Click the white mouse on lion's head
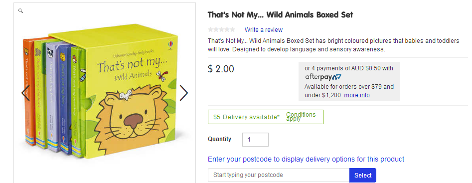The image size is (472, 183). [125, 94]
